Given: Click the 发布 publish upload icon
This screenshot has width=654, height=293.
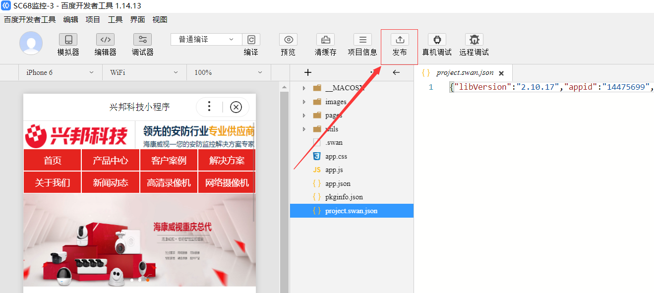Looking at the screenshot, I should 400,40.
